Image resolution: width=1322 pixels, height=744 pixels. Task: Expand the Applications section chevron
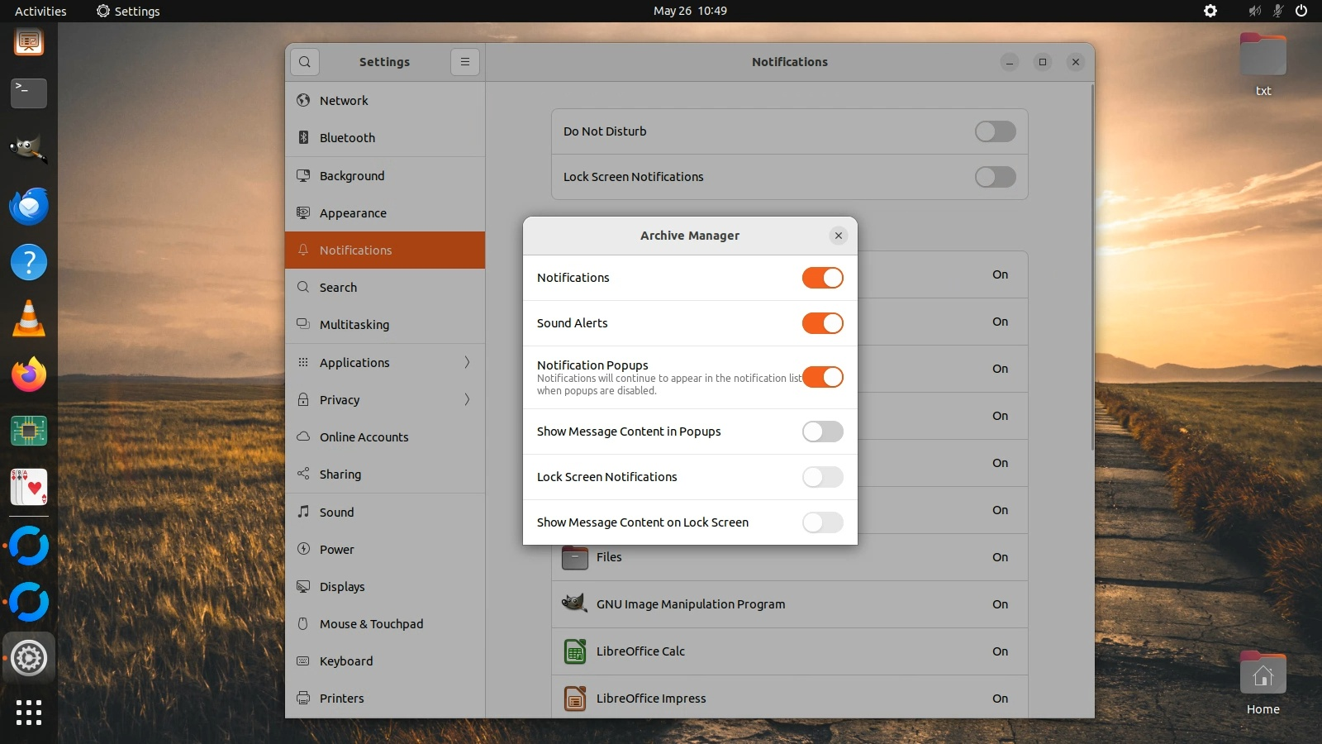coord(467,363)
